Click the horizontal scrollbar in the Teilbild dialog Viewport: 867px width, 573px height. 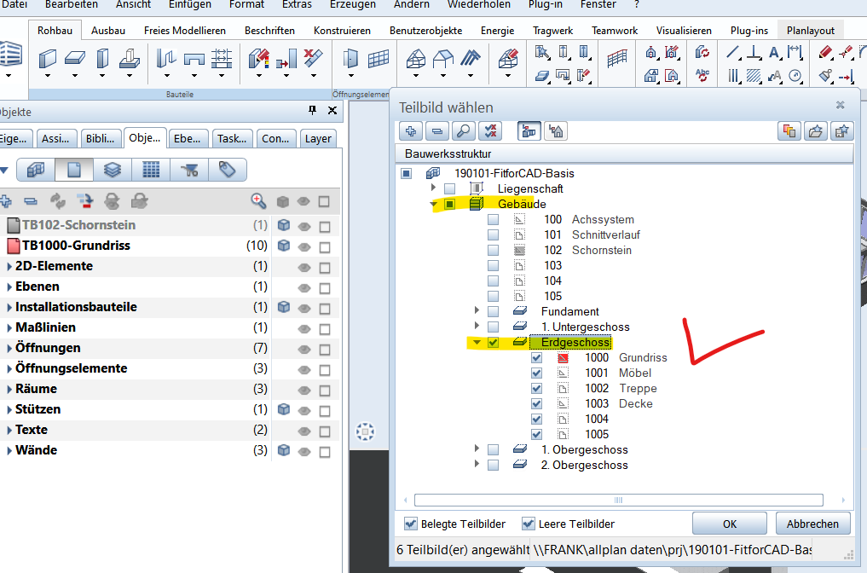tap(618, 501)
